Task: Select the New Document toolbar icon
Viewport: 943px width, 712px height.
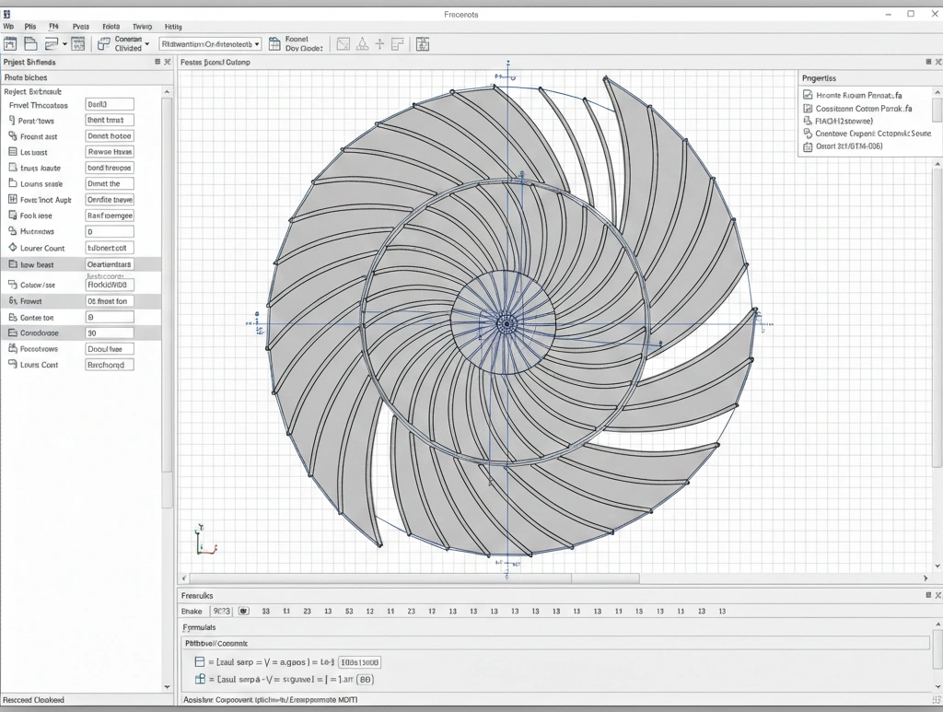Action: [x=10, y=43]
